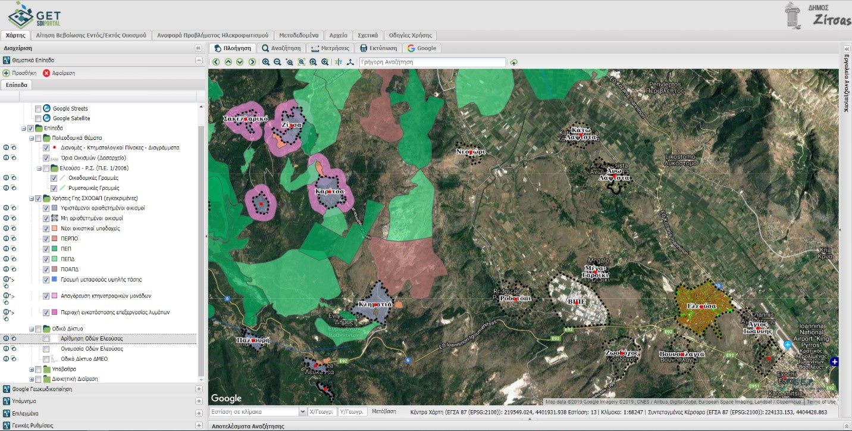Pan the map up with the arrow icon
Viewport: 852px width, 431px height.
(x=228, y=62)
